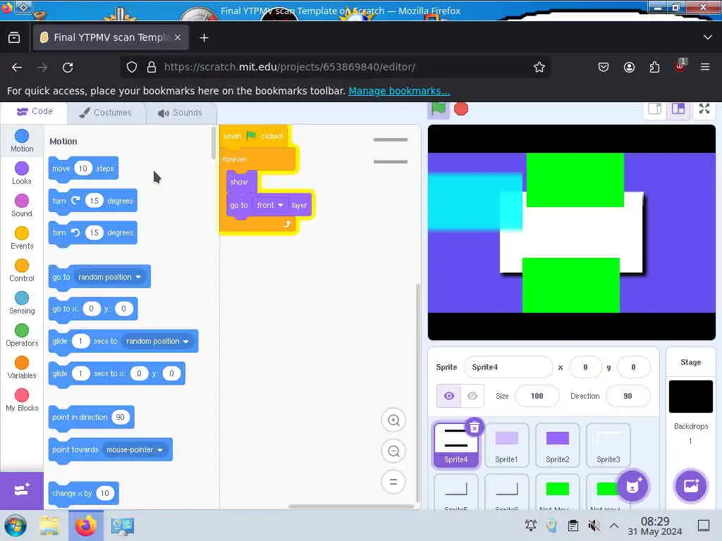The height and width of the screenshot is (541, 722).
Task: Reset workspace zoom to default
Action: tap(393, 482)
